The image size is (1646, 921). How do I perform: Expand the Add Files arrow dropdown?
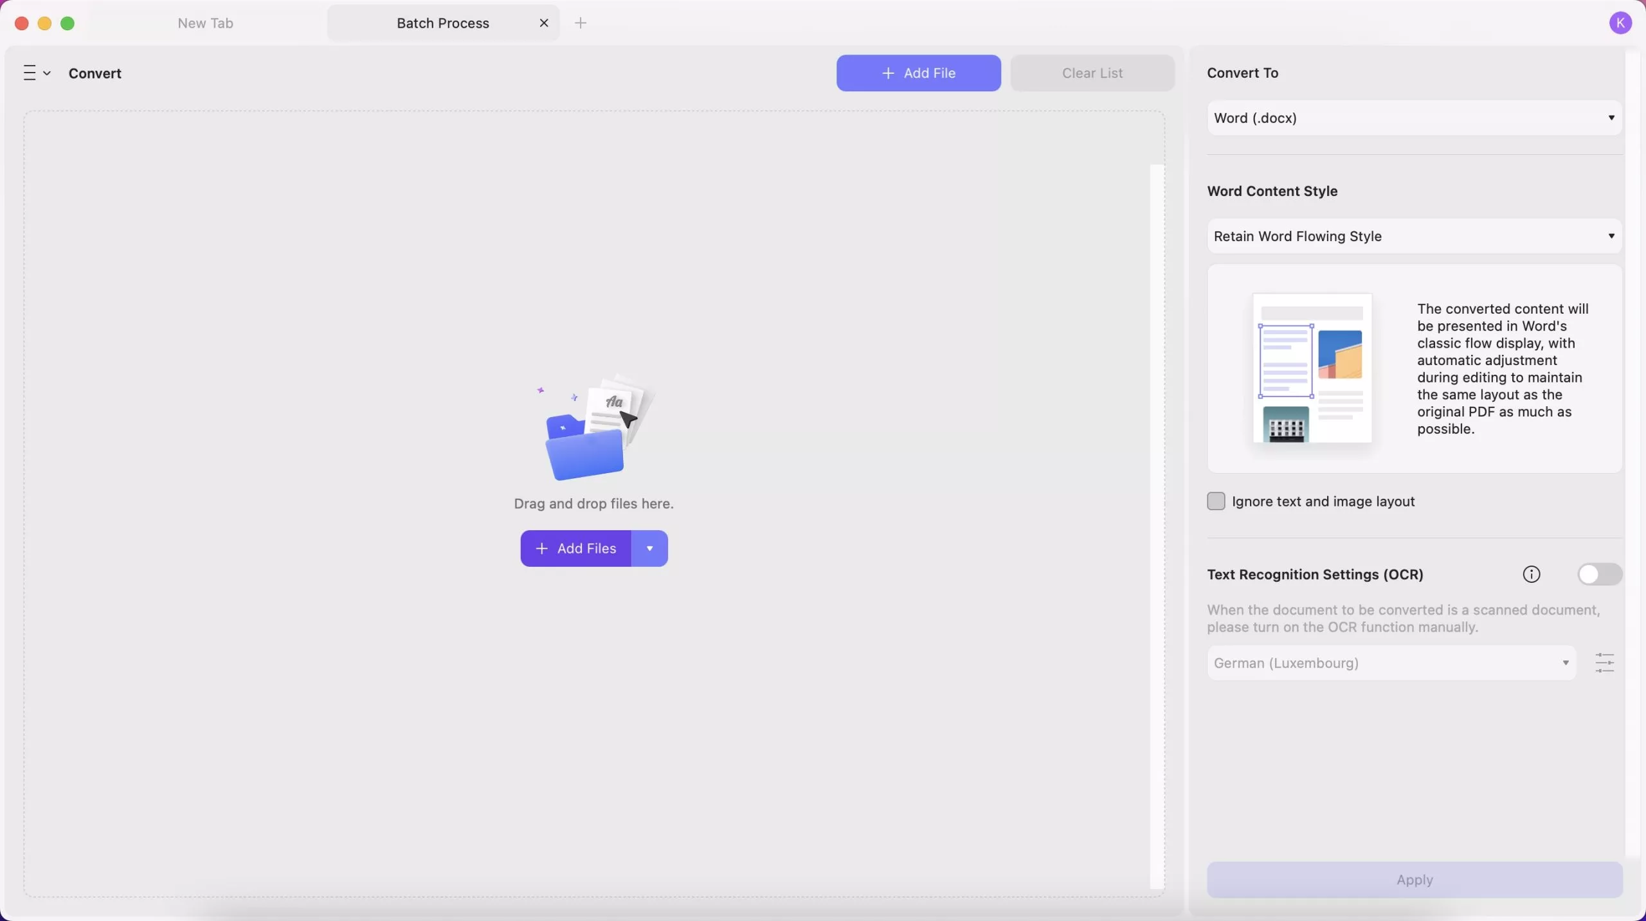click(x=649, y=548)
